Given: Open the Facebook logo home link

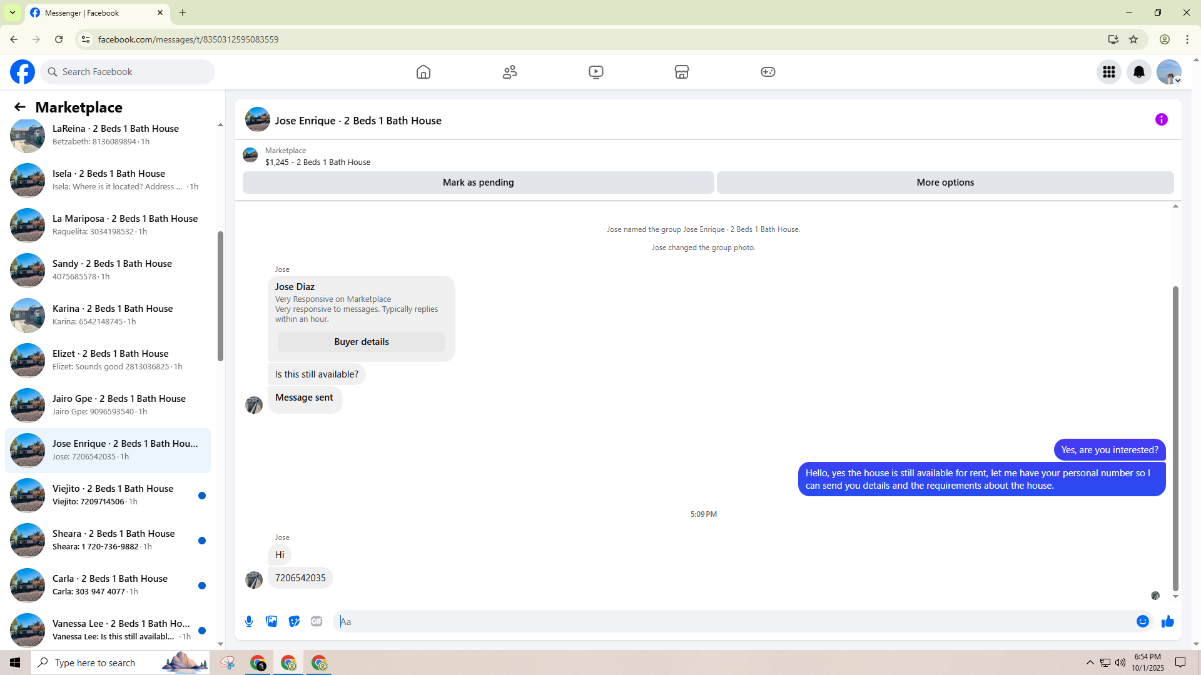Looking at the screenshot, I should [x=23, y=72].
